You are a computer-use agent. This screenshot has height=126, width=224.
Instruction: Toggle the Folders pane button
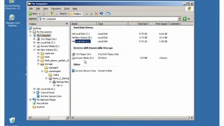(x=76, y=14)
